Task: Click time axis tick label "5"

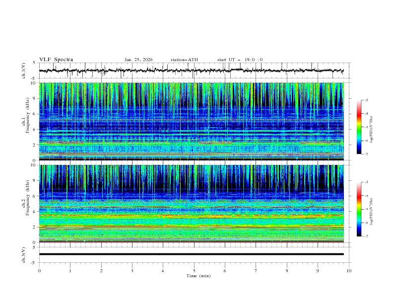Action: 194,271
